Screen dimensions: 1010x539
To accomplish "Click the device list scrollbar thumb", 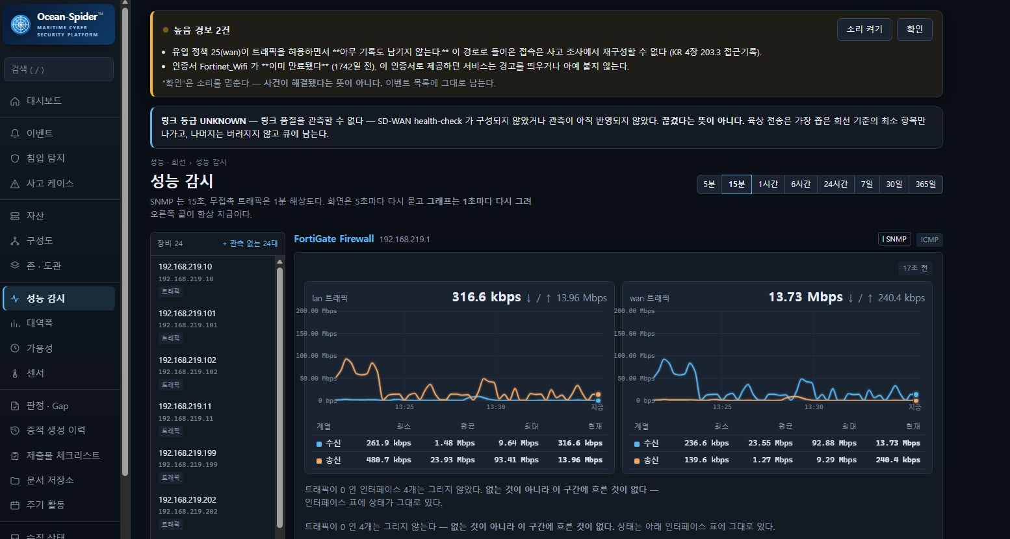I will [x=280, y=396].
